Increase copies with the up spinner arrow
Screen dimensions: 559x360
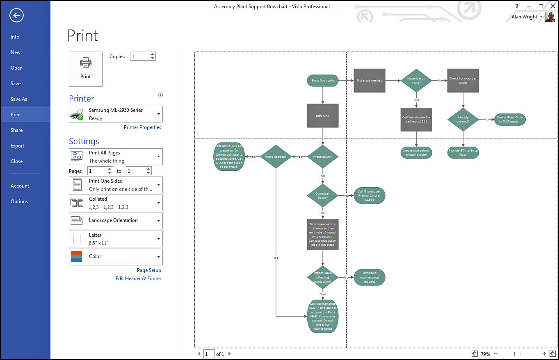click(x=153, y=54)
